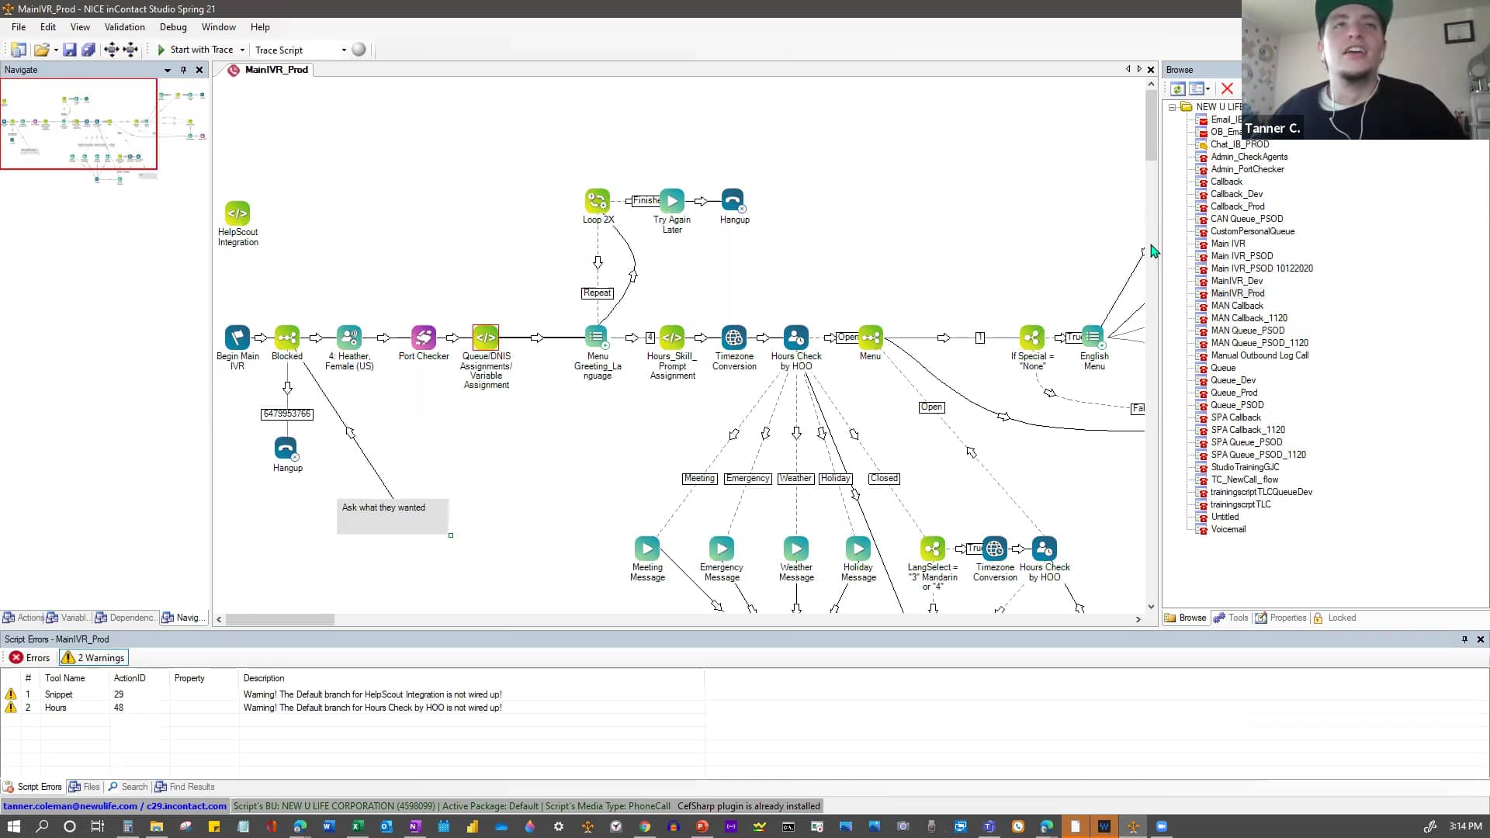The image size is (1490, 838).
Task: Select the MainIVR_Dev script in Browse tree
Action: (1236, 281)
